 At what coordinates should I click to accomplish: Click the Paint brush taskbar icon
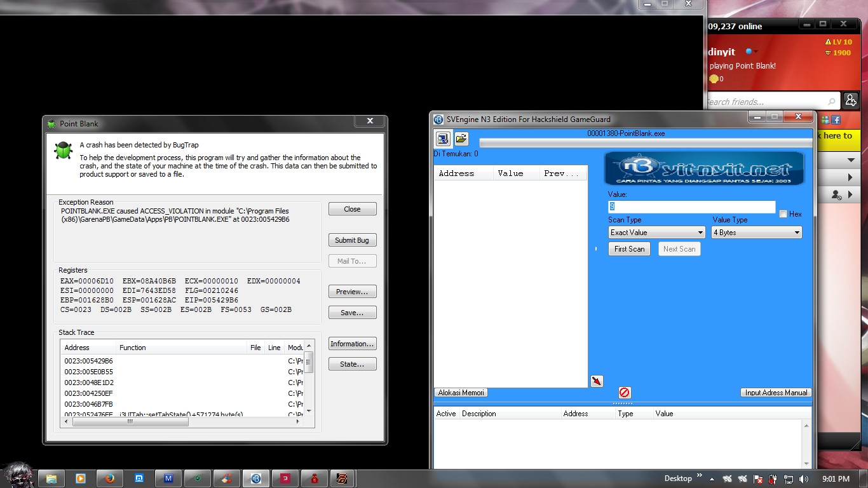click(227, 478)
